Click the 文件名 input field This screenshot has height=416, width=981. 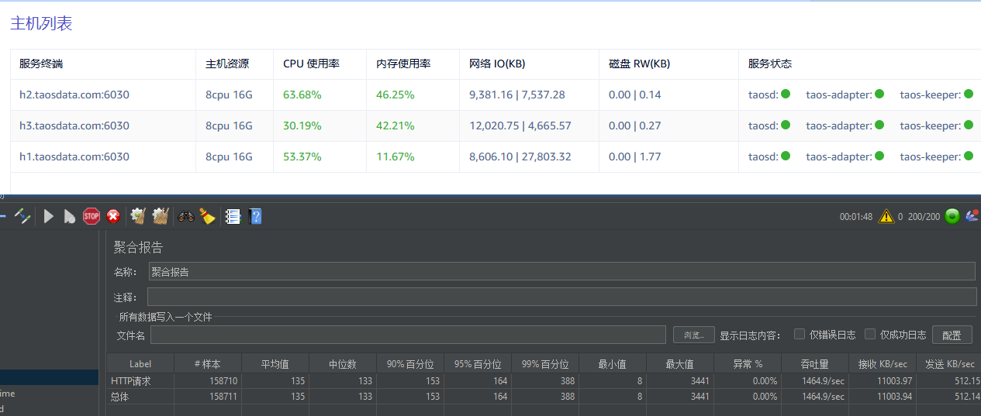coord(408,335)
